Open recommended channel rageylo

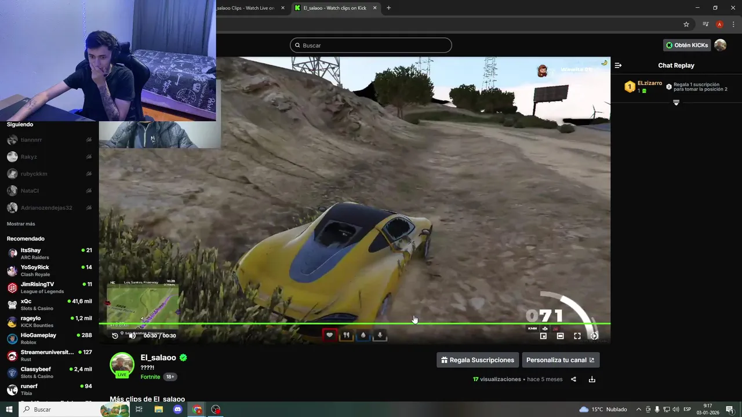pyautogui.click(x=49, y=321)
